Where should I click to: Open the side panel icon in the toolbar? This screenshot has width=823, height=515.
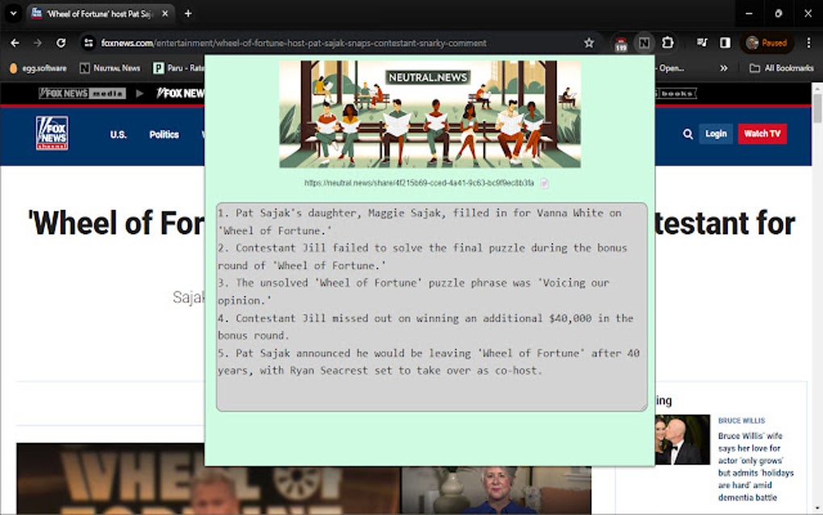point(725,44)
